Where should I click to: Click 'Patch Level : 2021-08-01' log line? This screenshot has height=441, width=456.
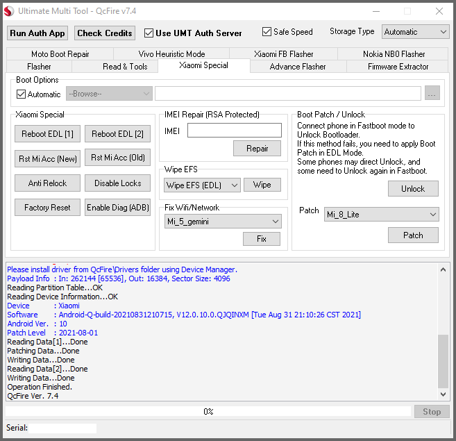[52, 333]
